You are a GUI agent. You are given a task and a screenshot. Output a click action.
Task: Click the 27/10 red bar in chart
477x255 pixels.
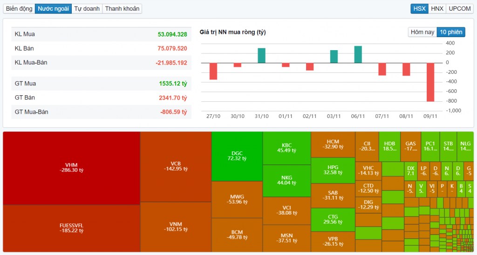click(213, 71)
